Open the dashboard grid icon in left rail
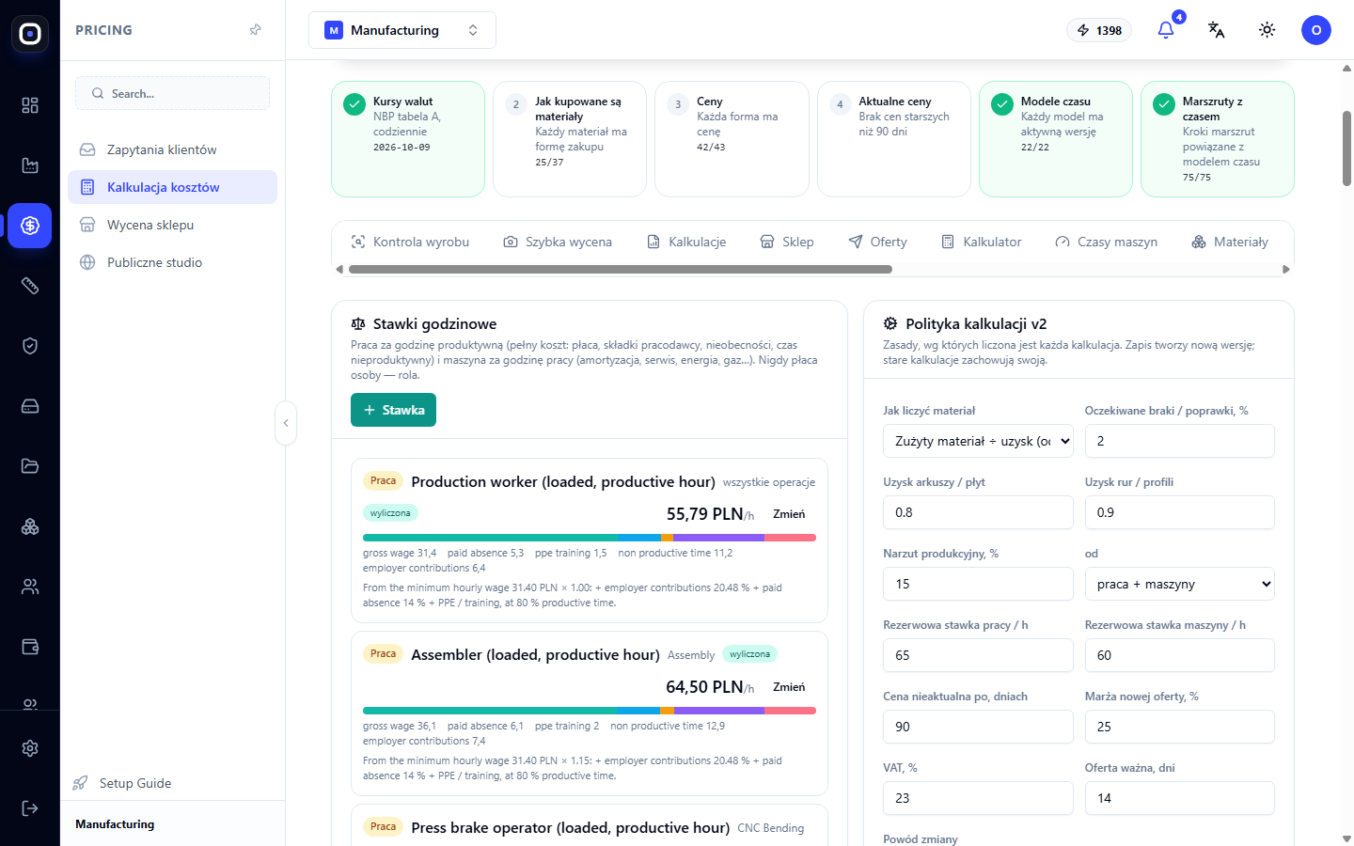 (30, 105)
